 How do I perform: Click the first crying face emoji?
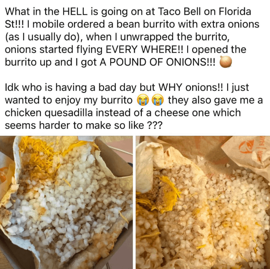pyautogui.click(x=143, y=100)
